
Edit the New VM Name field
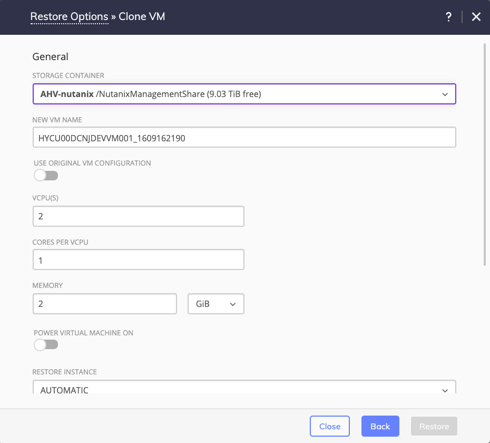click(x=244, y=137)
